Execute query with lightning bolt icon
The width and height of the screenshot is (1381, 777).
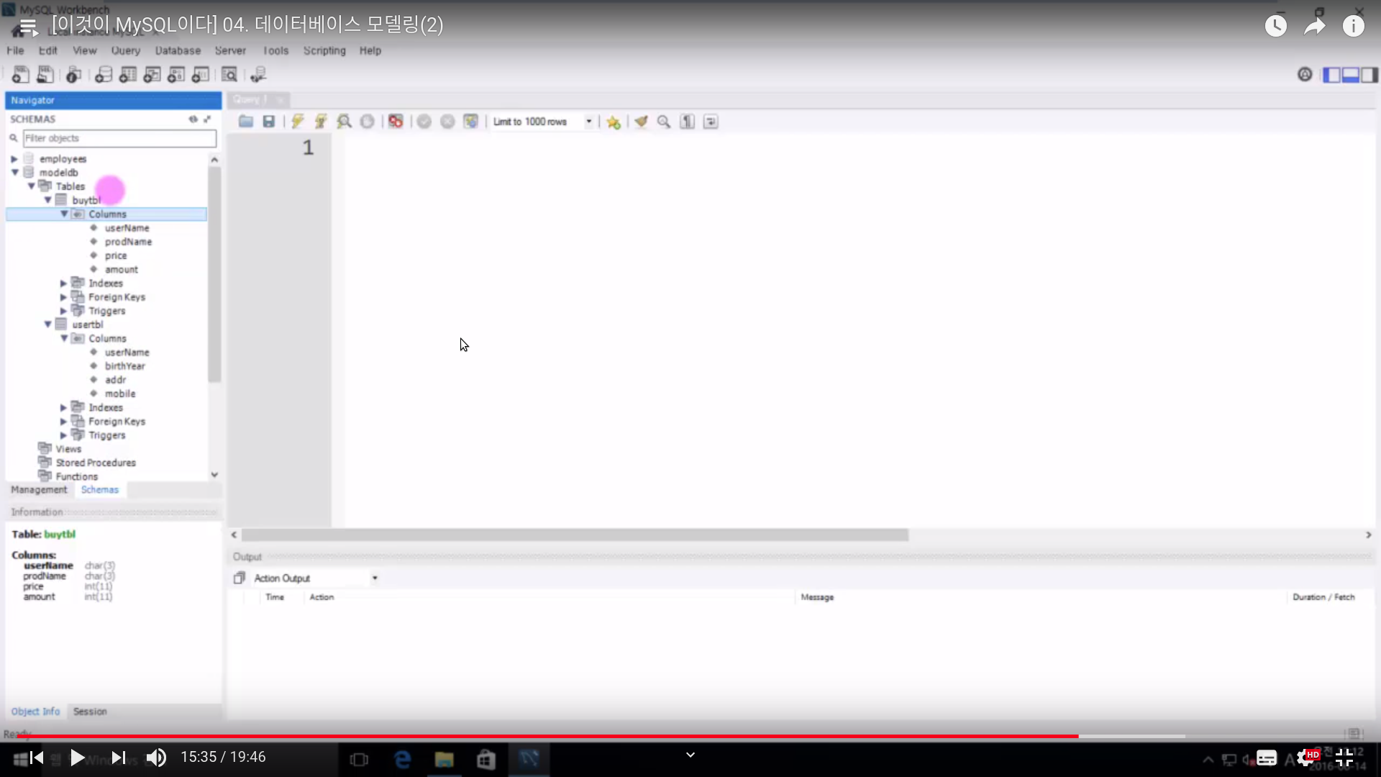pyautogui.click(x=297, y=122)
